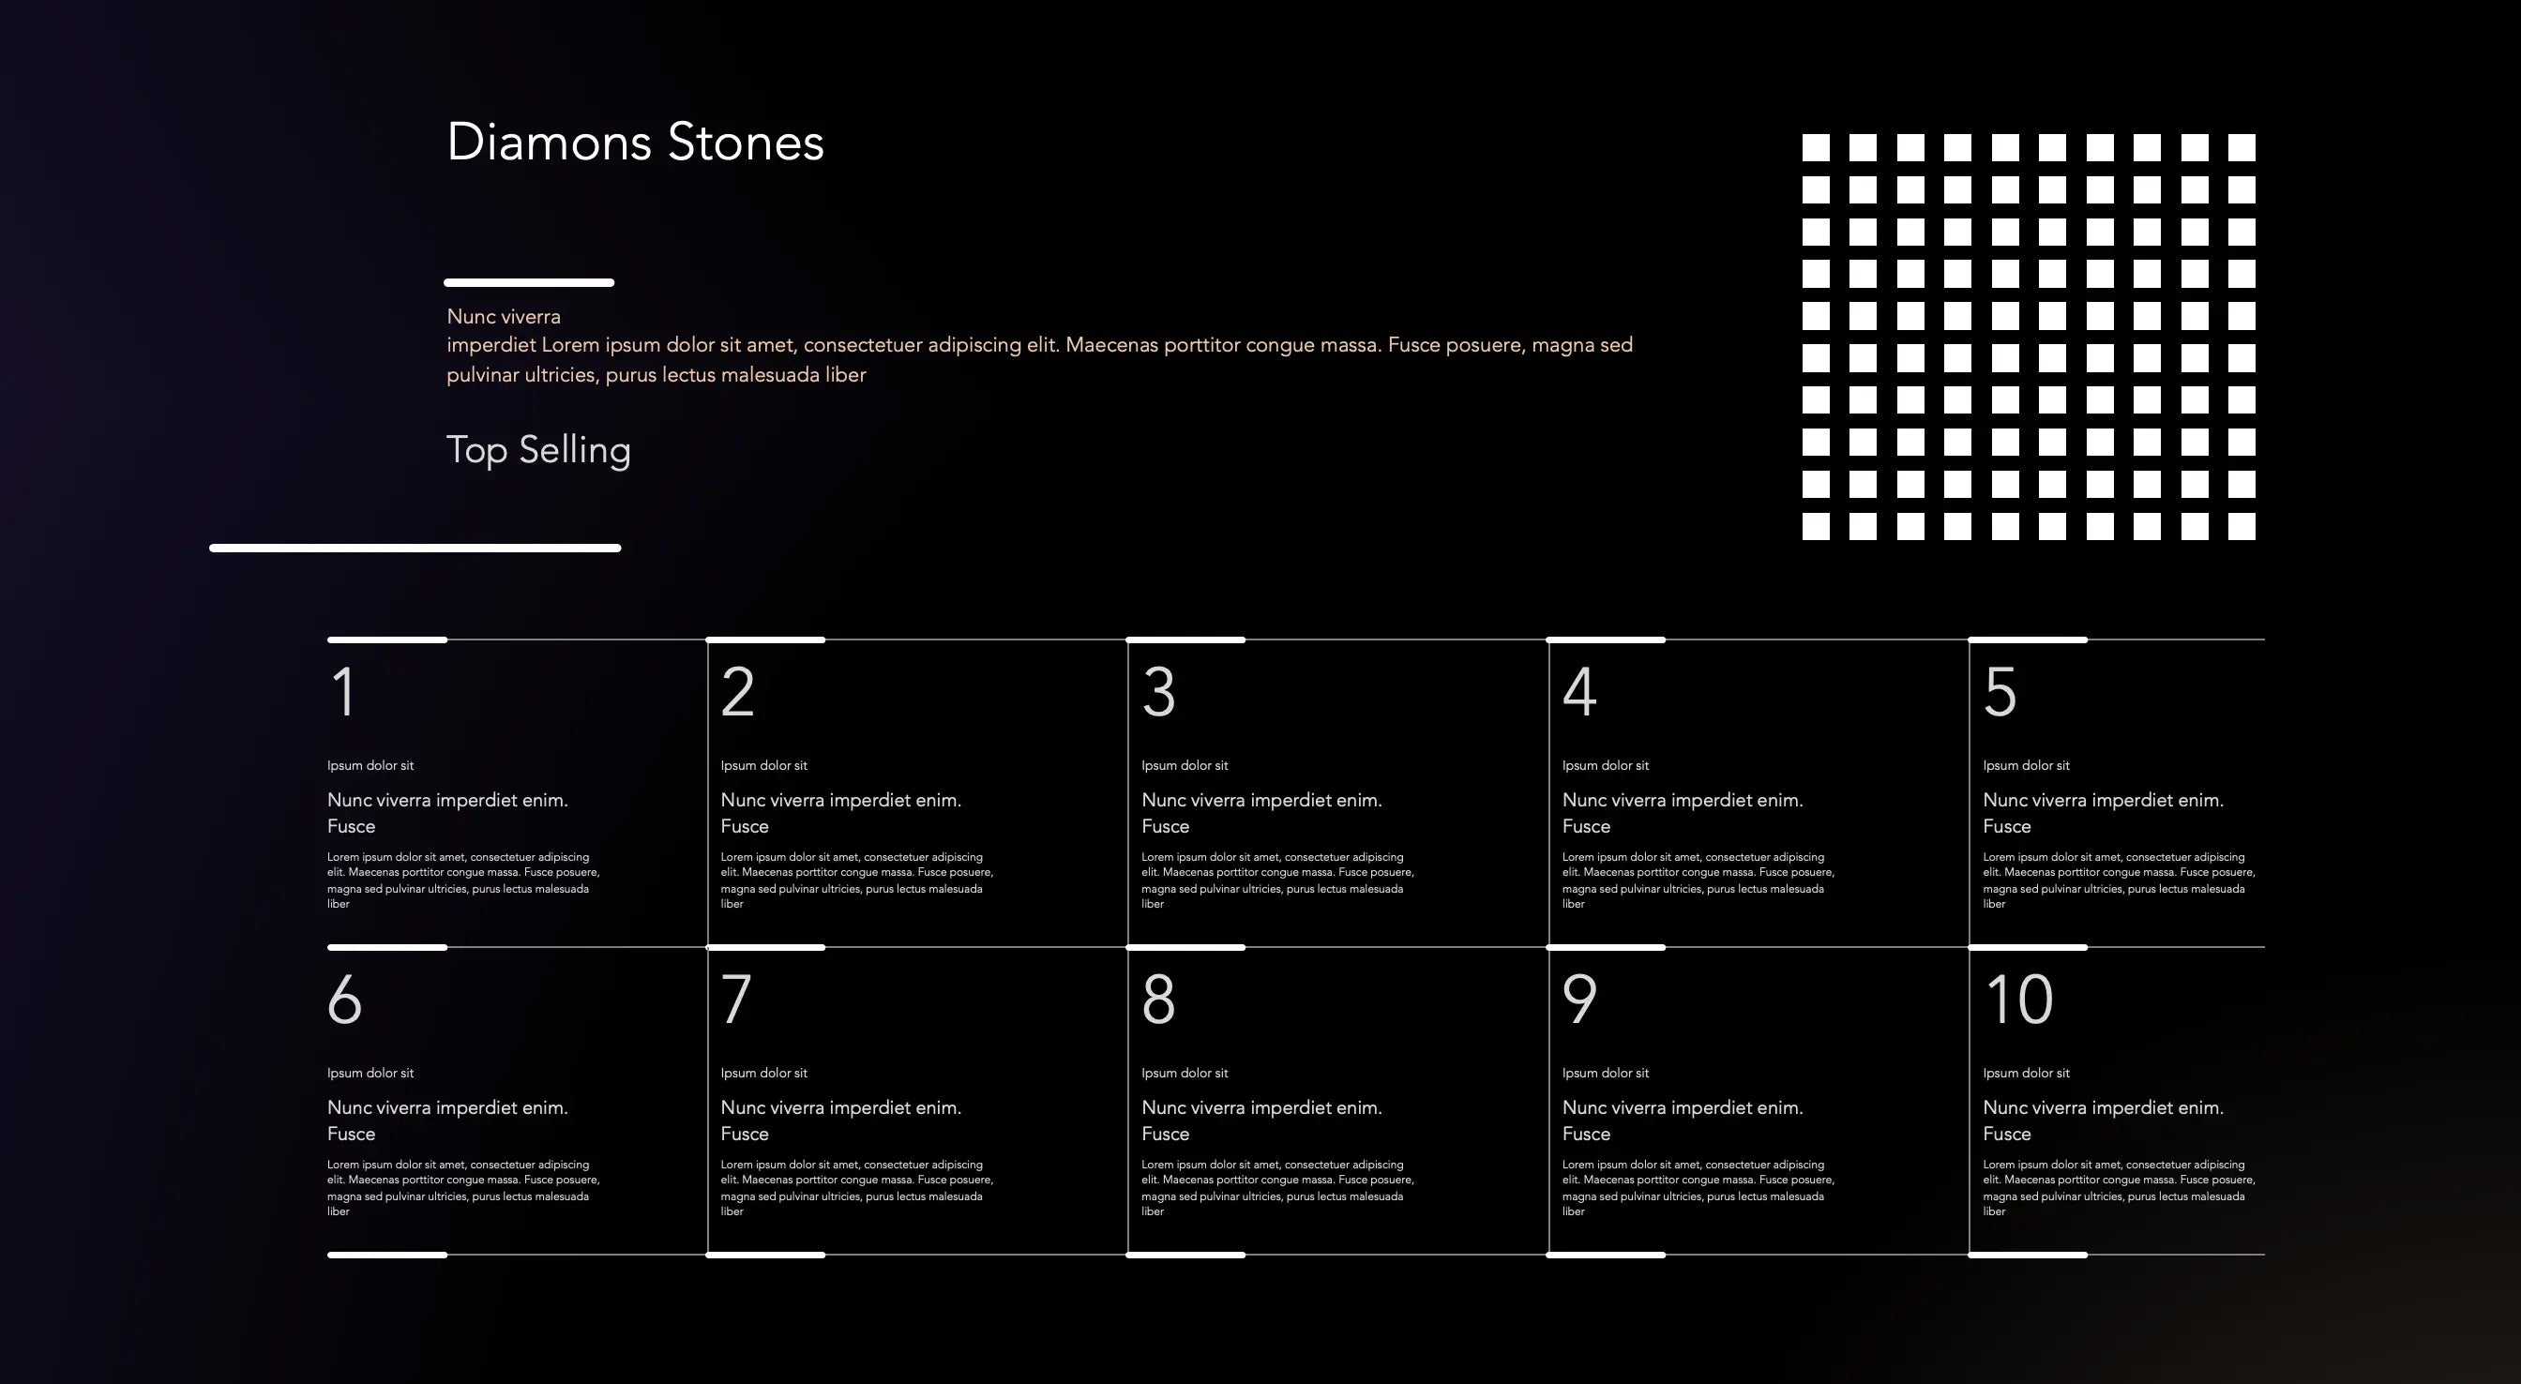
Task: Click "Ipsum dolor sit" label under number 3
Action: [1185, 765]
